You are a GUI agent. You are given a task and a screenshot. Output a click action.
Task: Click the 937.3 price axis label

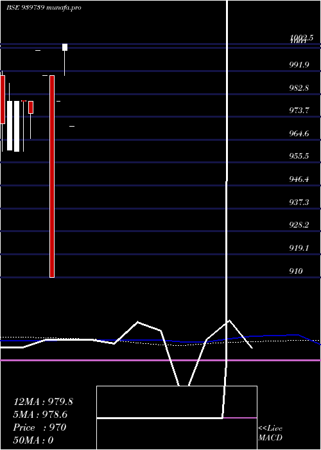coord(299,203)
